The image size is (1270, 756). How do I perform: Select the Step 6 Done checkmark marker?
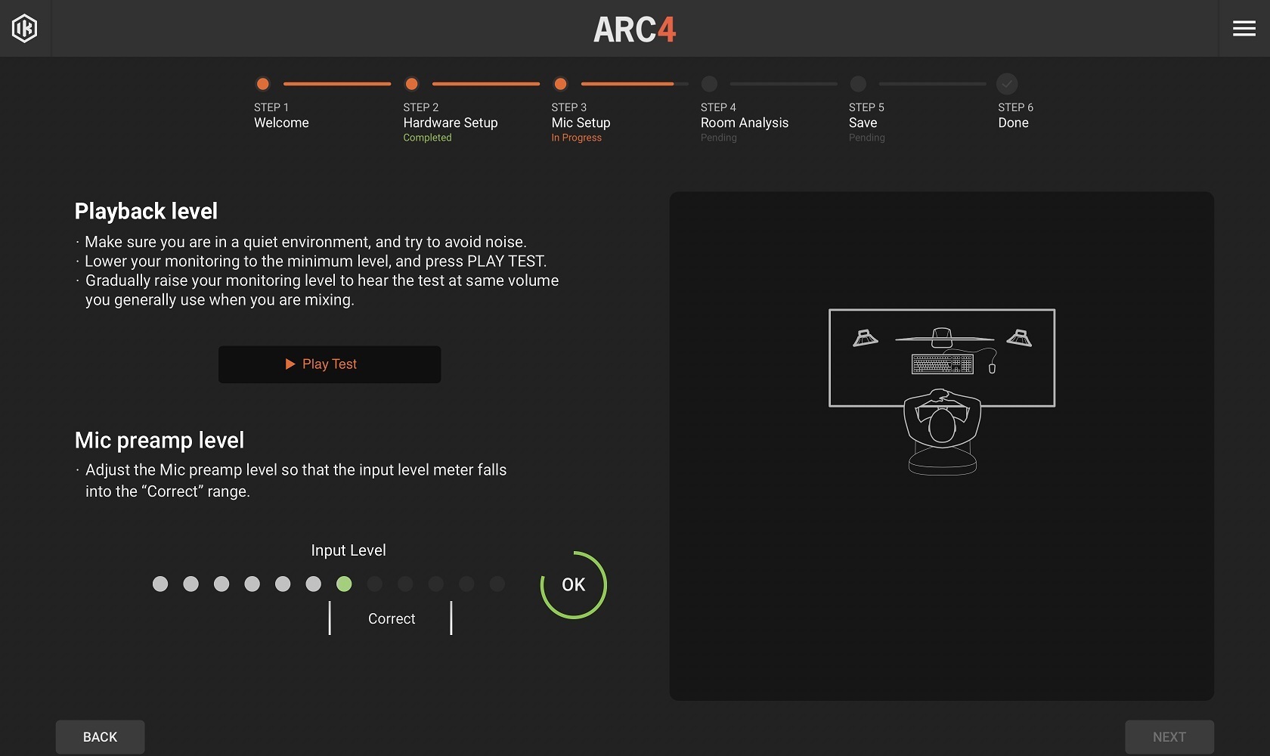pyautogui.click(x=1007, y=84)
